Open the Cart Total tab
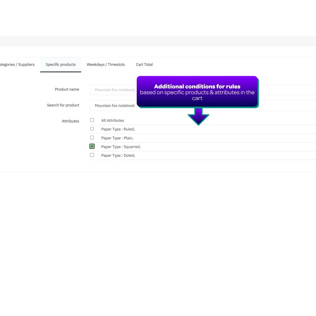The image size is (316, 316). [x=144, y=64]
